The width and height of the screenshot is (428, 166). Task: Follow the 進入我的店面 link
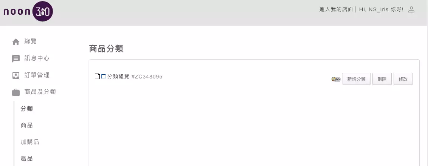[336, 9]
